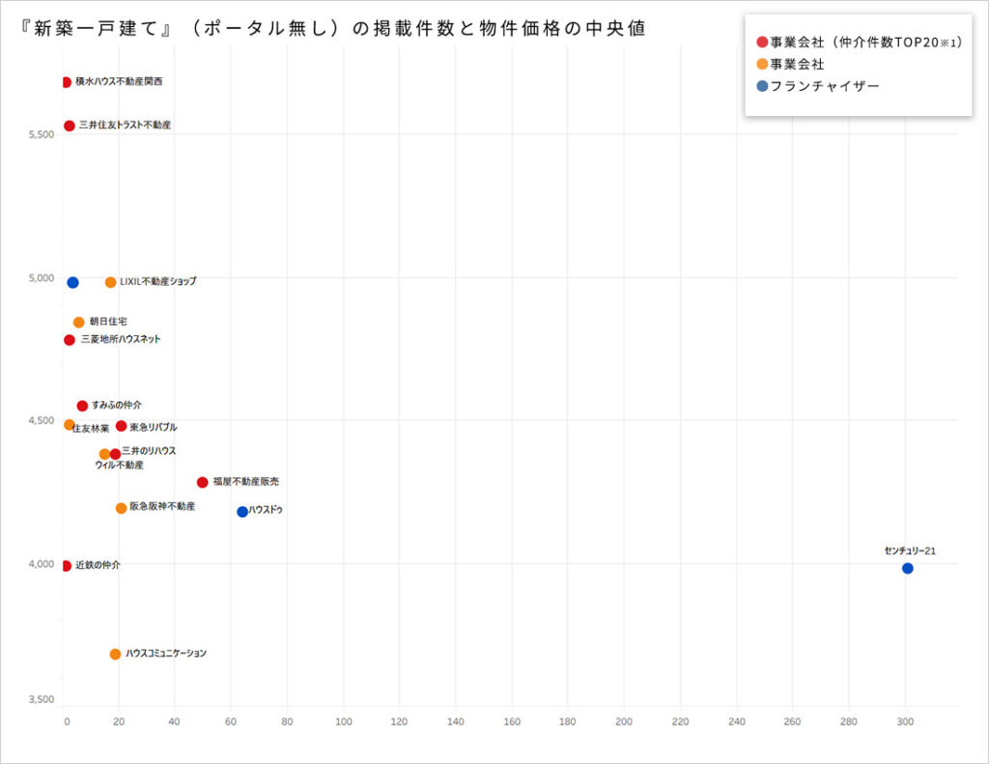
Task: Click the 近鉄の仲介 red data point
Action: pos(66,566)
